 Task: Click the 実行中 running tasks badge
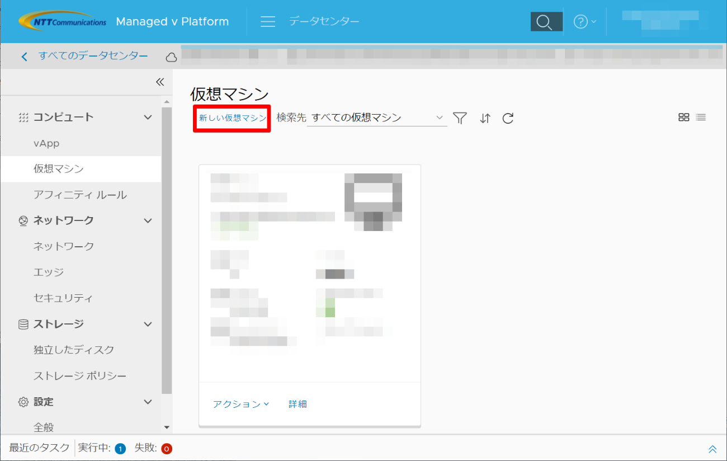[x=120, y=449]
